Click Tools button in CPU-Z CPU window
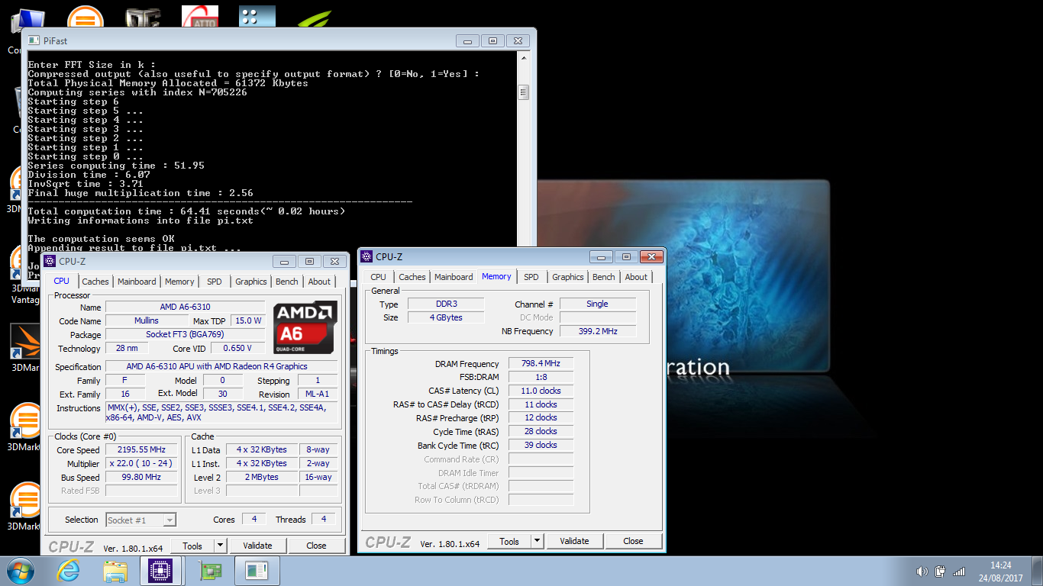This screenshot has width=1043, height=586. [192, 546]
